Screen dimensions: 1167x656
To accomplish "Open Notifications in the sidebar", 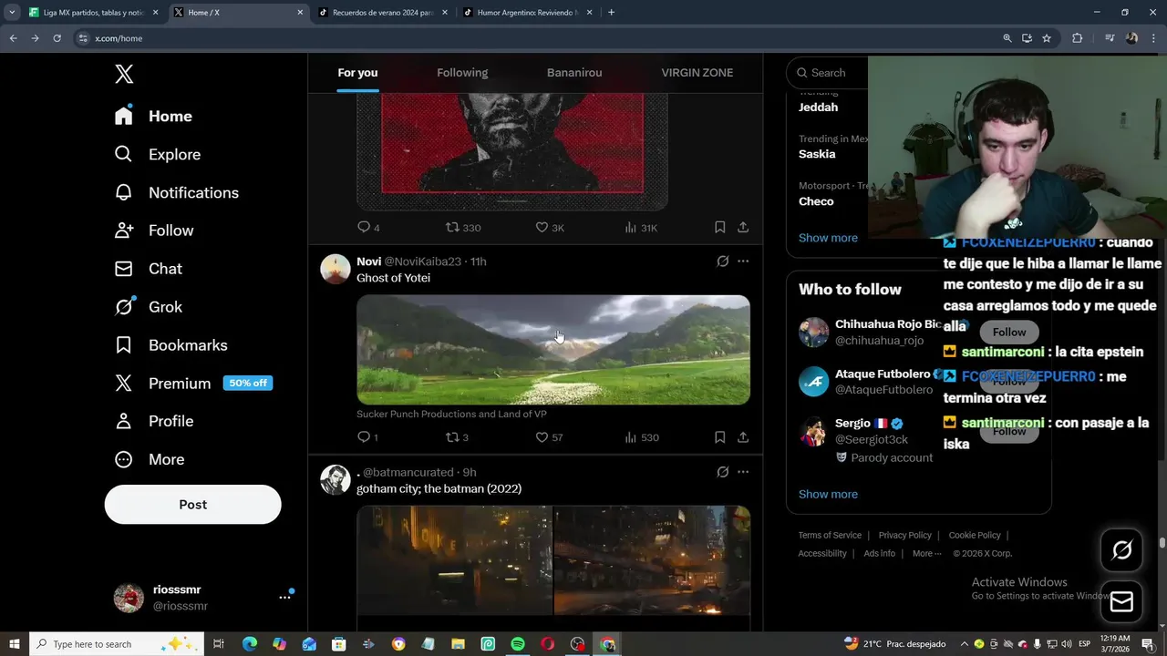I will click(x=176, y=193).
